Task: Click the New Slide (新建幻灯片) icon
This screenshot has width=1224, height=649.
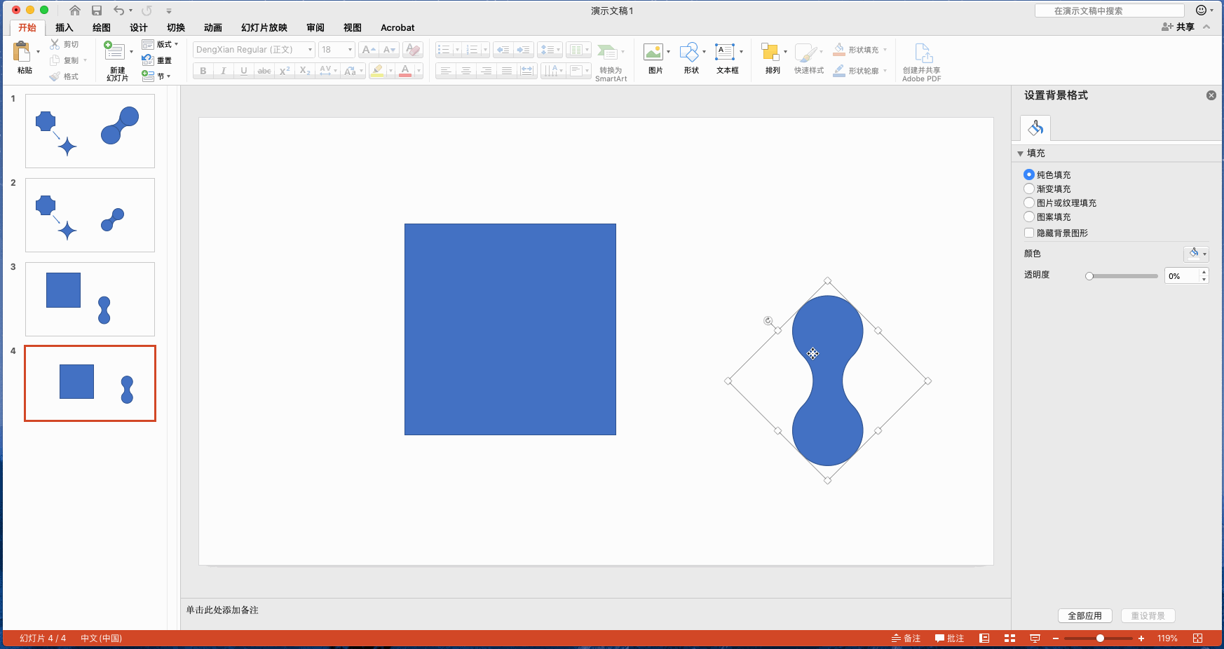Action: pos(115,52)
